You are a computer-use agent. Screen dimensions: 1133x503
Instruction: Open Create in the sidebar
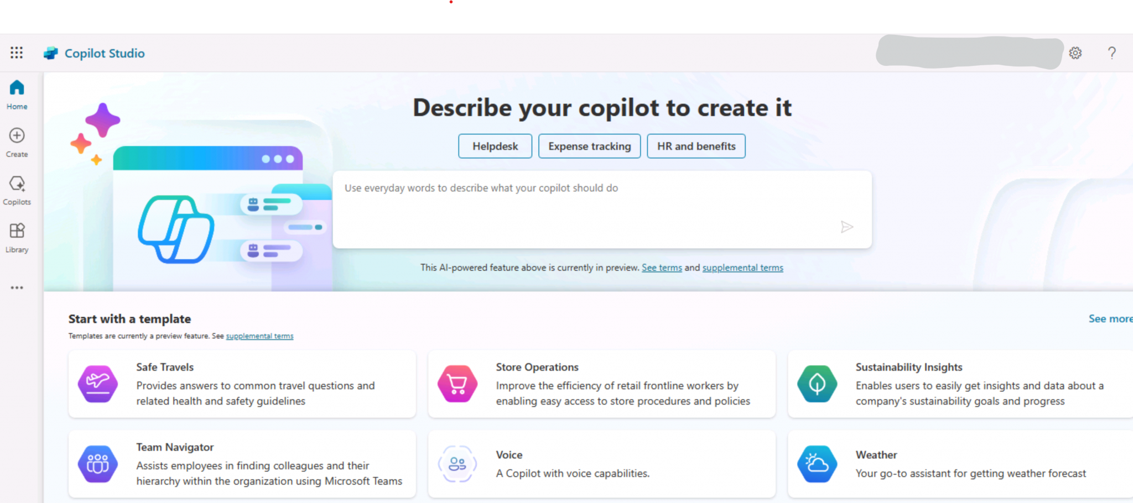click(17, 143)
